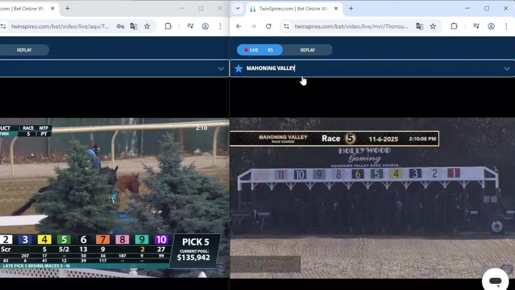515x290 pixels.
Task: Expand the Mahoning Valley track dropdown
Action: [507, 68]
